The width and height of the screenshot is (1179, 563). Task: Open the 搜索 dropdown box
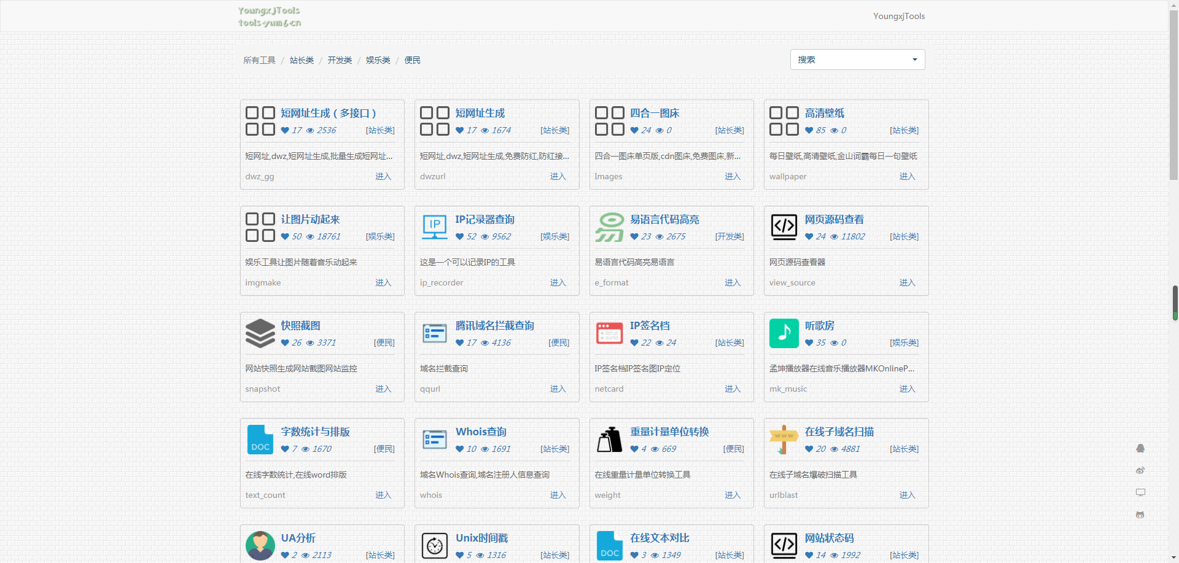tap(857, 60)
